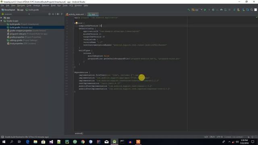Expand the app module tree node
258x145 pixels.
tap(1, 18)
